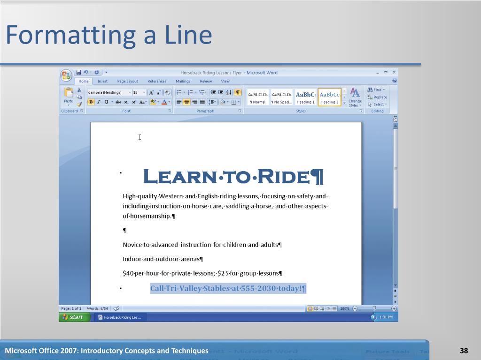The width and height of the screenshot is (481, 360).
Task: Grow the font size
Action: coord(151,92)
